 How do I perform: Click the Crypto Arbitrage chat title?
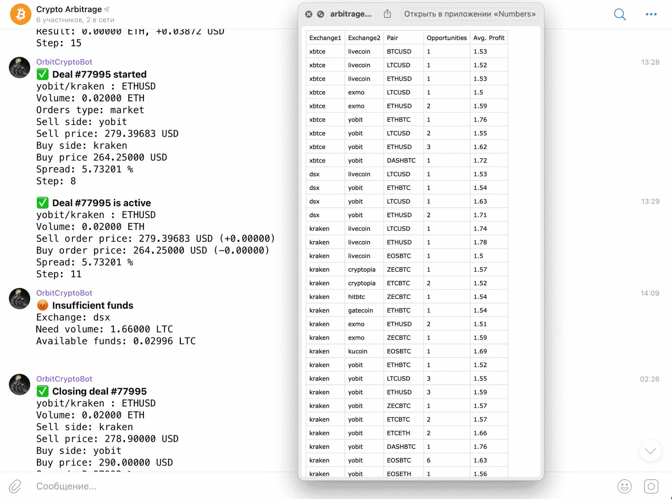pos(69,9)
